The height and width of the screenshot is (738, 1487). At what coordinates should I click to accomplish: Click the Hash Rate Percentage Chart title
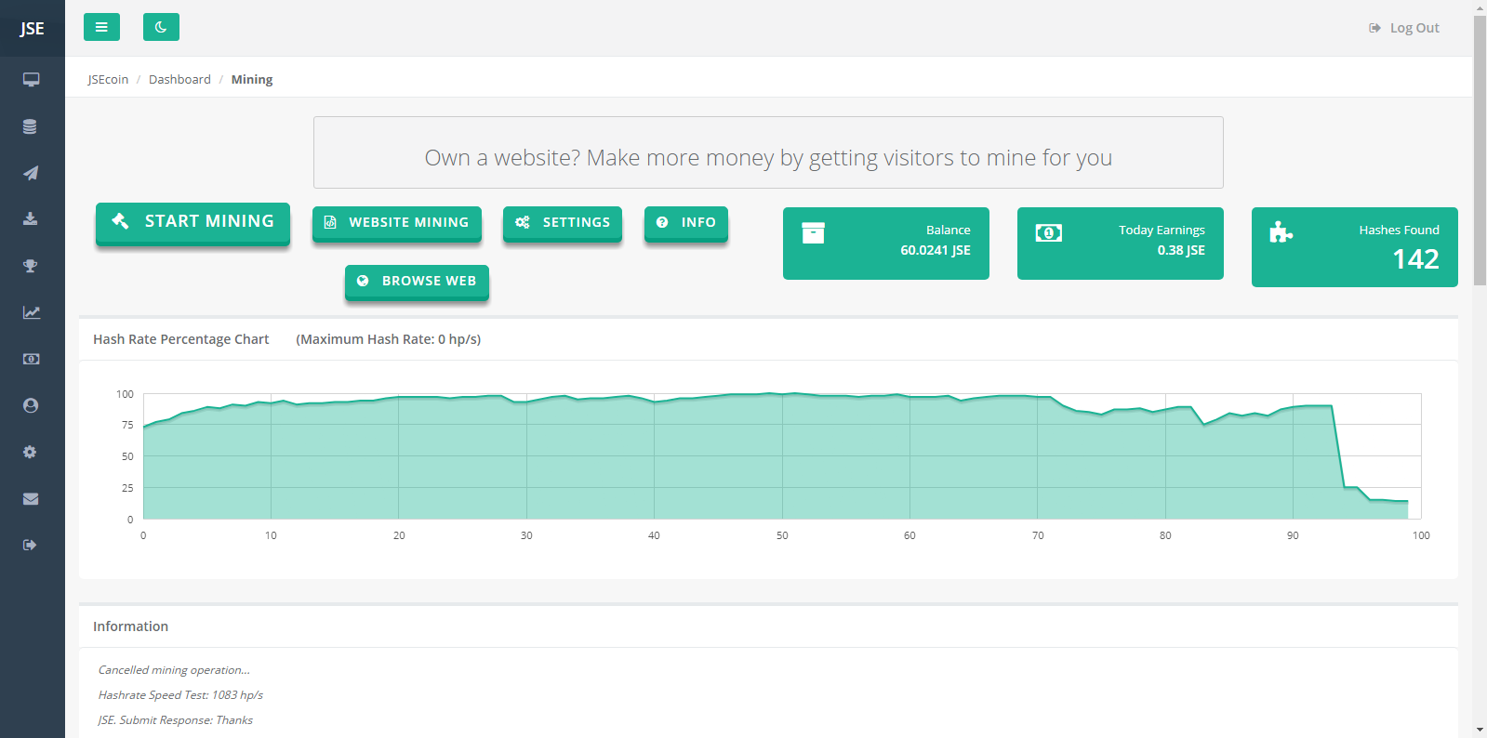click(180, 339)
